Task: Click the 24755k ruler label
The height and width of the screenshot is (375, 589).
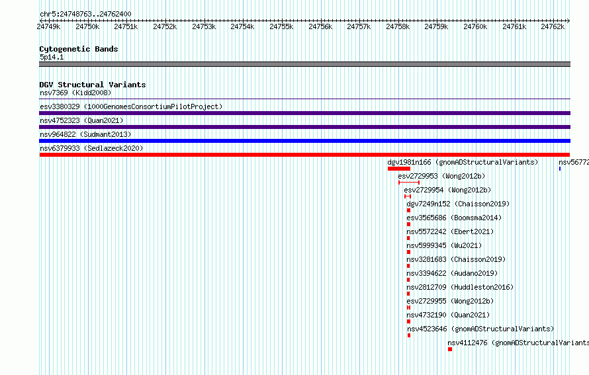Action: point(281,26)
